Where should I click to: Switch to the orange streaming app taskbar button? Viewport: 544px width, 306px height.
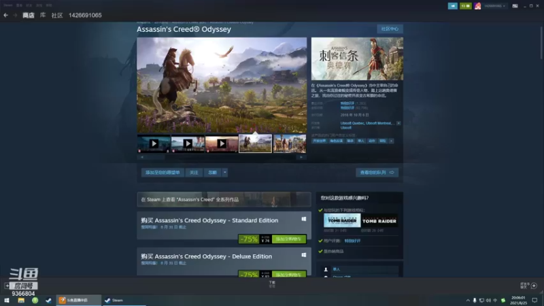pos(78,301)
